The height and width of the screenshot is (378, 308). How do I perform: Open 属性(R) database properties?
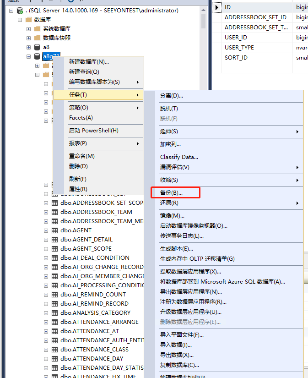pyautogui.click(x=98, y=189)
